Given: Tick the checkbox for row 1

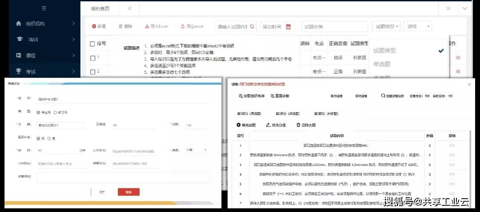Looking at the screenshot, I should 92,58.
